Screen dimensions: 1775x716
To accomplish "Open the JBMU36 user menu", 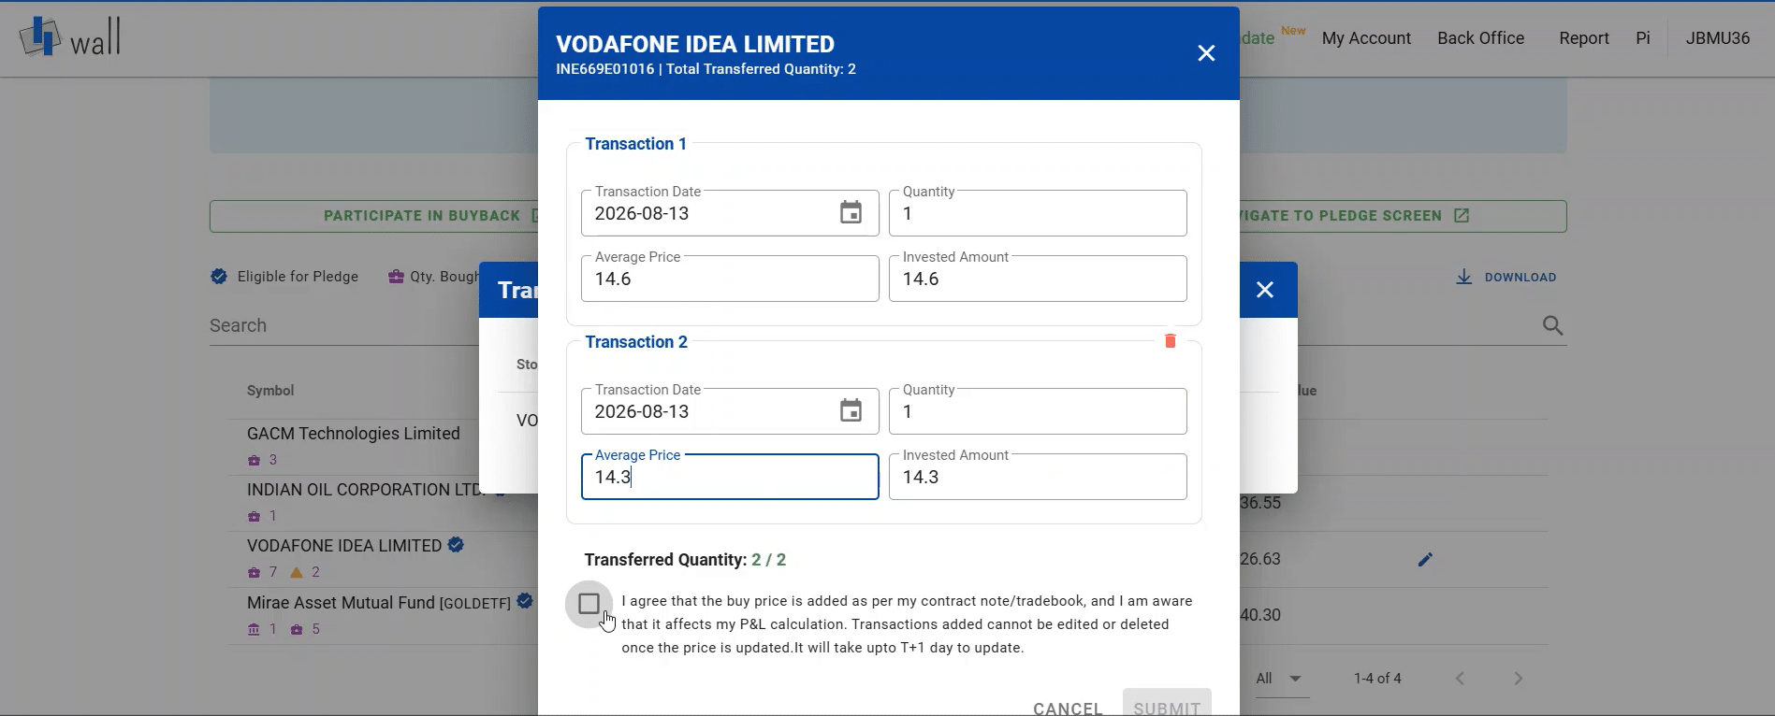I will pyautogui.click(x=1718, y=38).
